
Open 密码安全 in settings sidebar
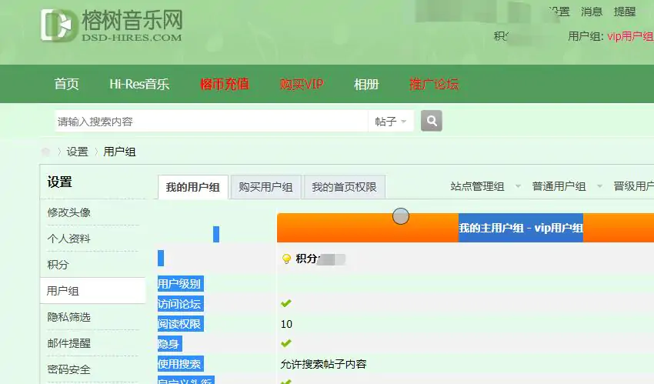[68, 369]
